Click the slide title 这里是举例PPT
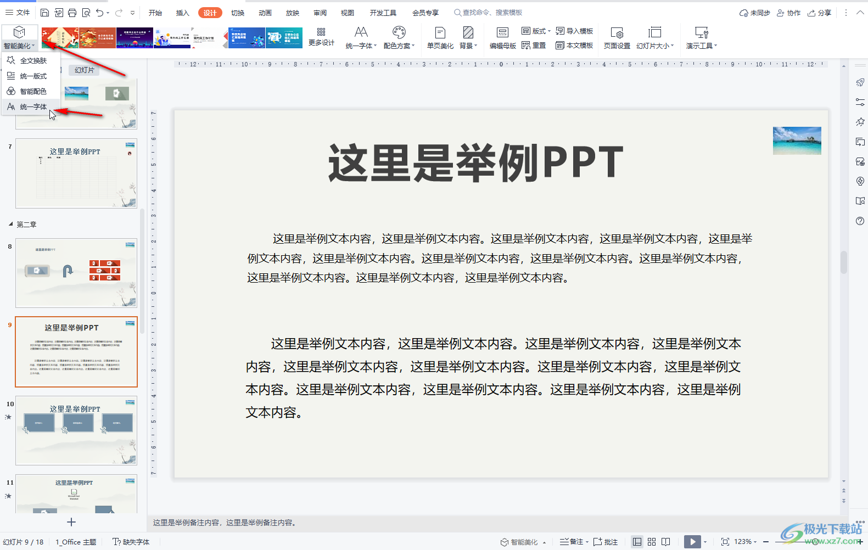Viewport: 868px width, 550px height. coord(476,163)
